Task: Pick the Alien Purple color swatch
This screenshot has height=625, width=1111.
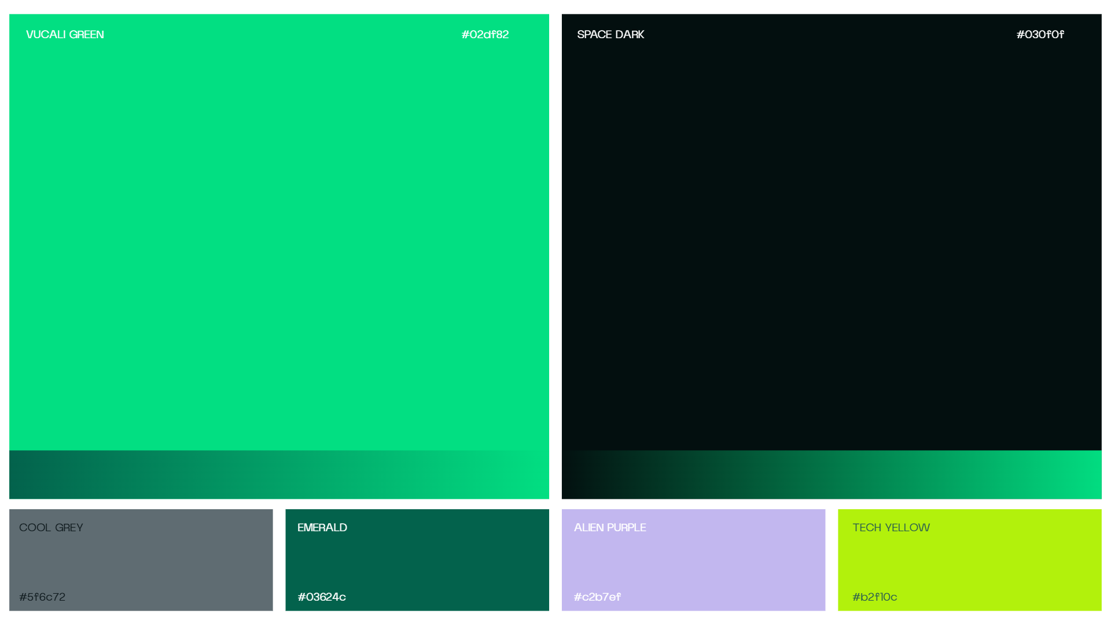Action: pos(693,560)
